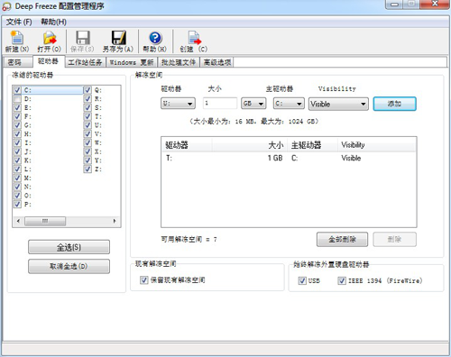Toggle the E: drive checkbox

[17, 107]
